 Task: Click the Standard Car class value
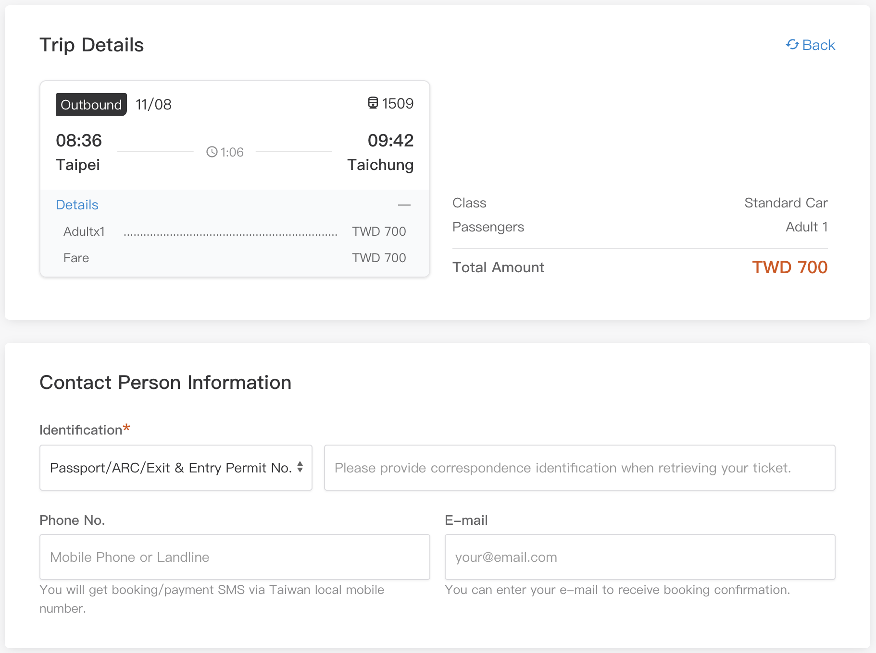click(786, 203)
